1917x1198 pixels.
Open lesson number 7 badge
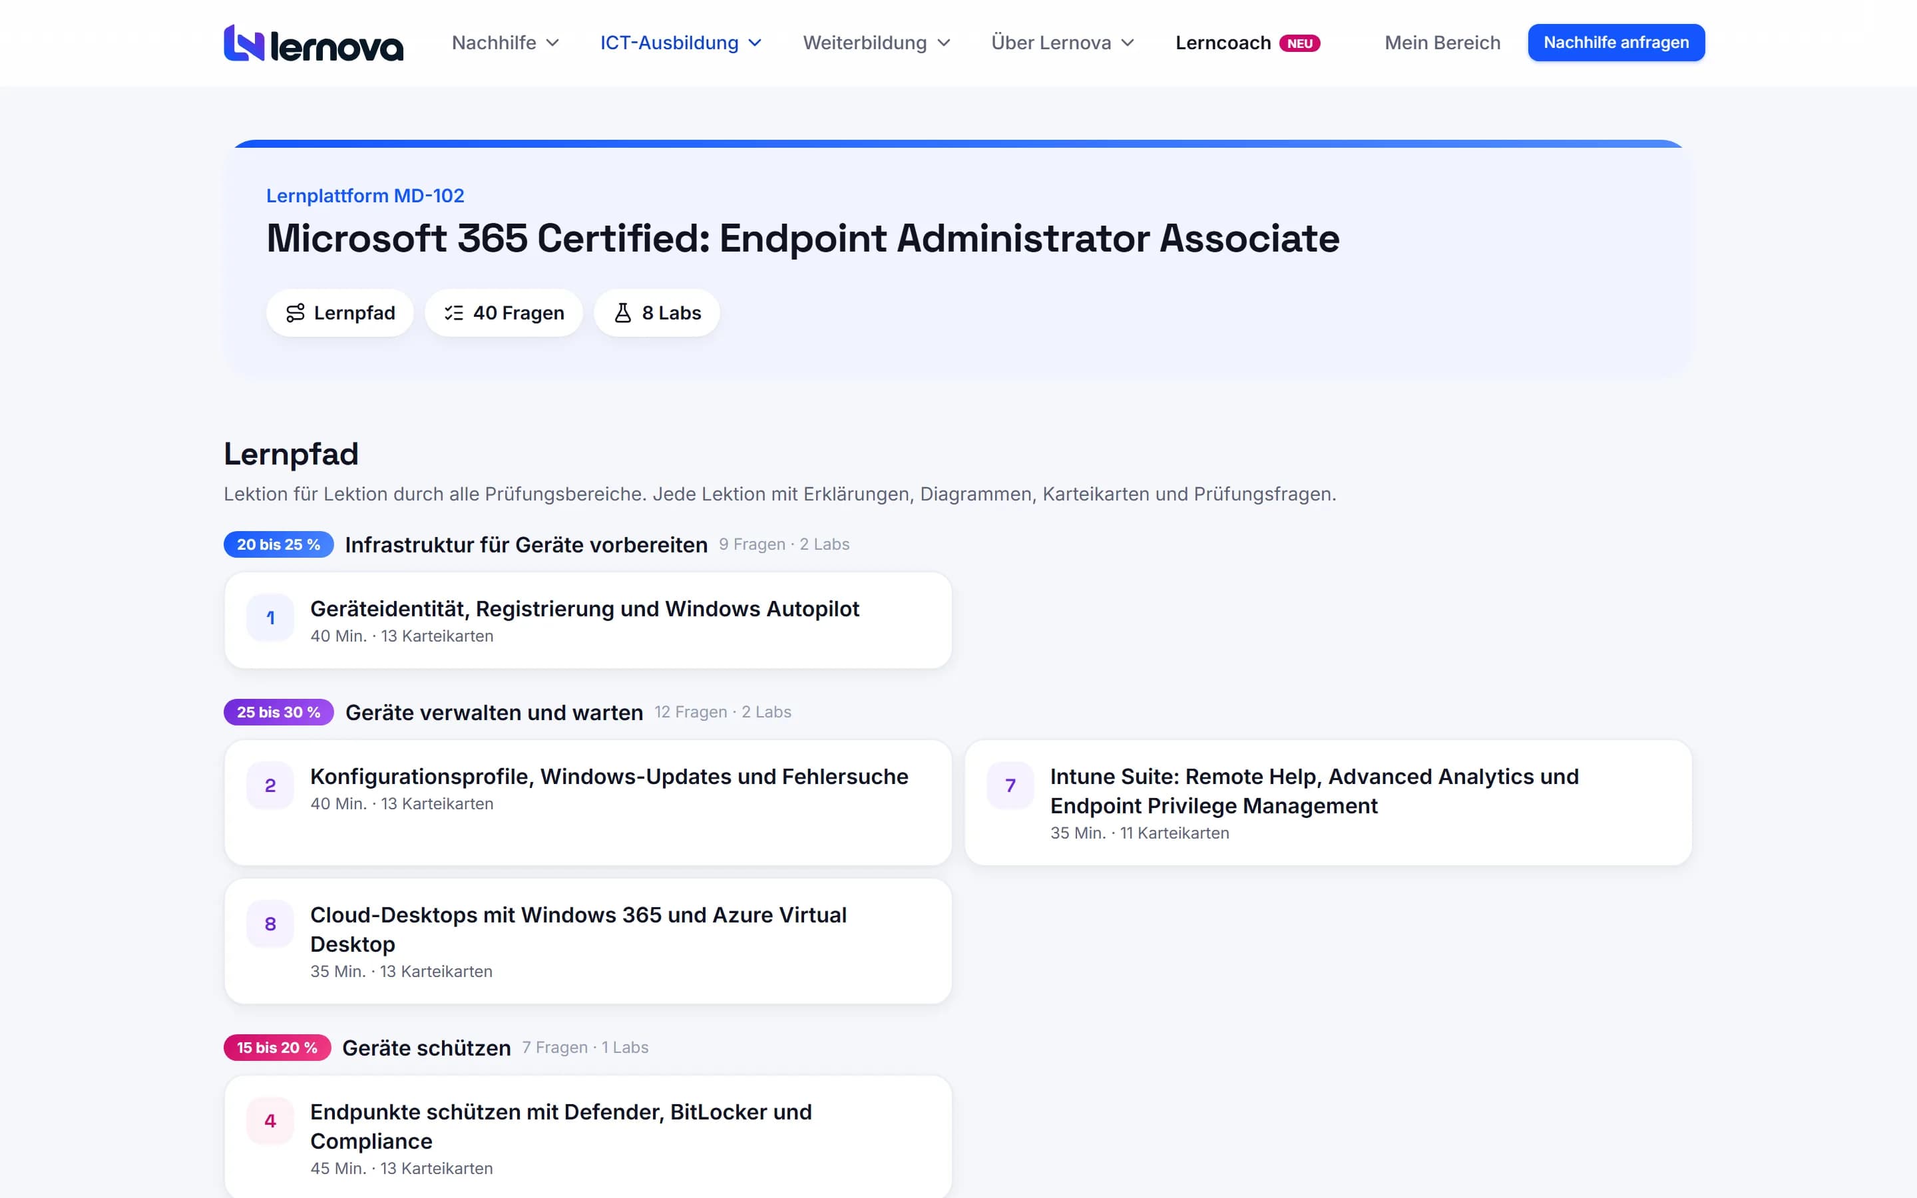point(1010,785)
